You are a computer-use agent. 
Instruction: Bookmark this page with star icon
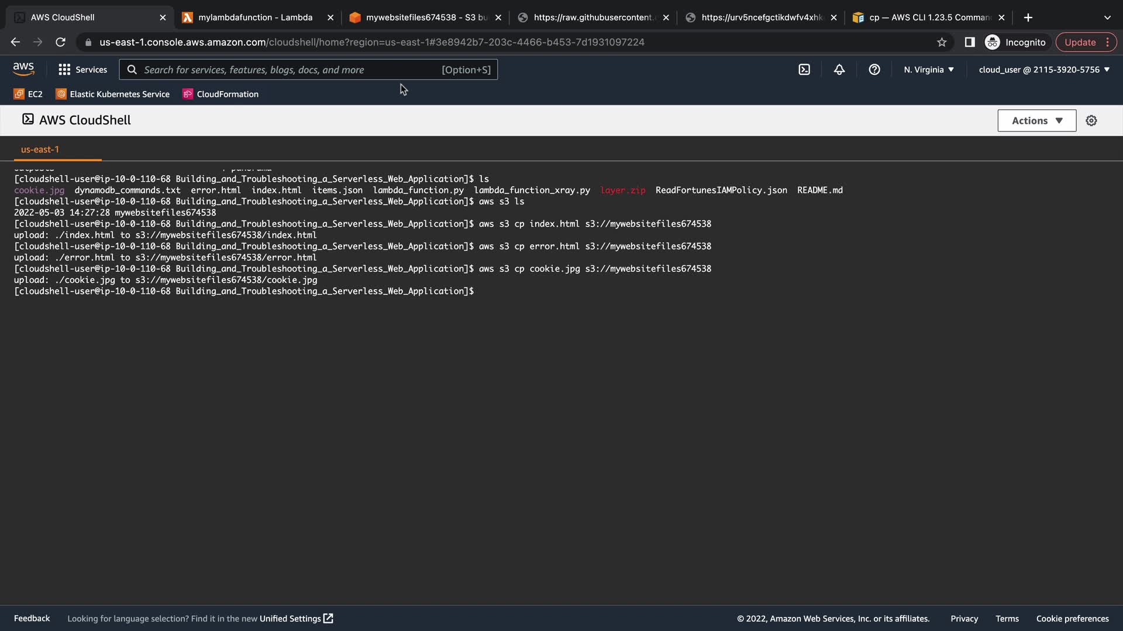[942, 42]
